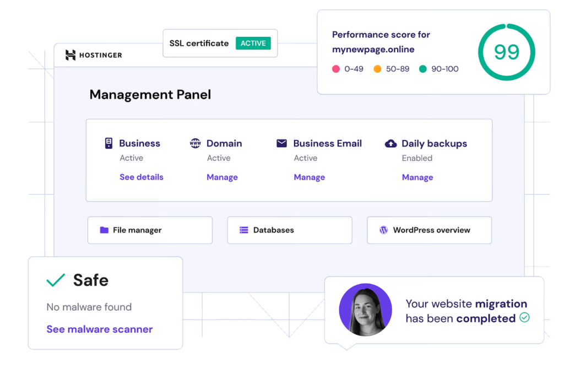Viewport: 564px width, 368px height.
Task: Click the Business Email envelope icon
Action: (282, 143)
